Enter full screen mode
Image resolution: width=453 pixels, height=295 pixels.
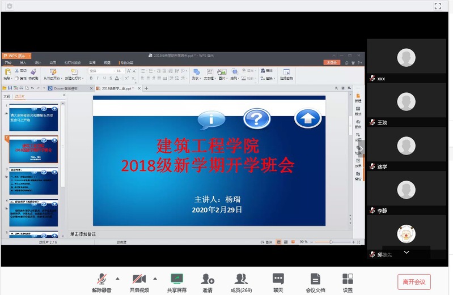(x=437, y=6)
